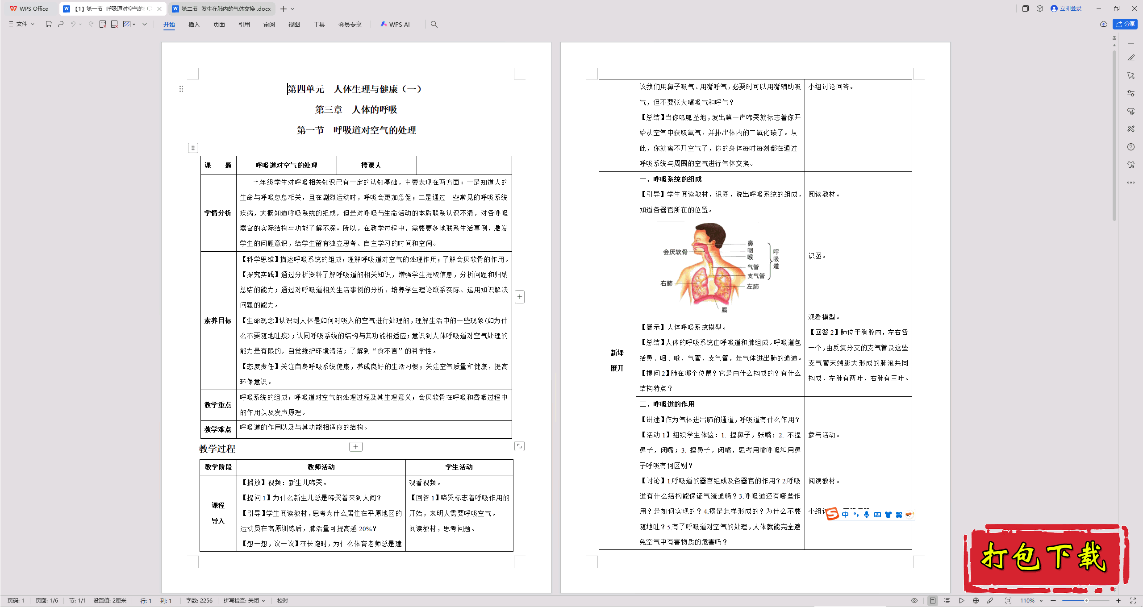The height and width of the screenshot is (607, 1143).
Task: Toggle spell check status 拼写检查: 关闭
Action: pos(244,601)
